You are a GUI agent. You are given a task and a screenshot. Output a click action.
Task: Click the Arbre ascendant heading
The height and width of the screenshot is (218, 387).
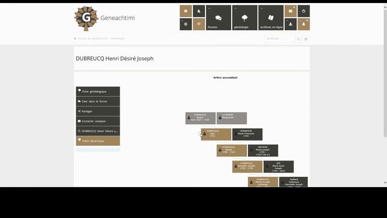pyautogui.click(x=225, y=78)
